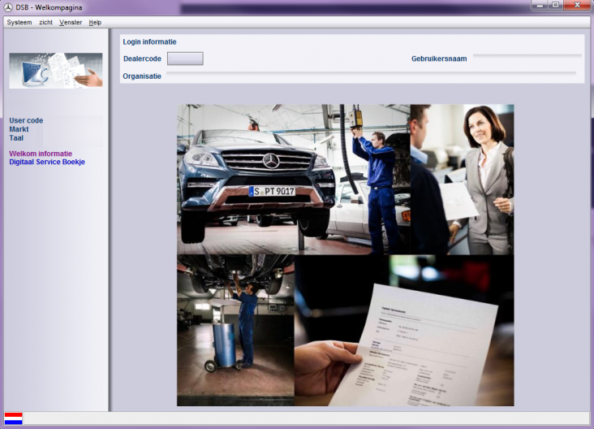Choose Taal in the sidebar
This screenshot has height=429, width=594.
click(x=16, y=138)
